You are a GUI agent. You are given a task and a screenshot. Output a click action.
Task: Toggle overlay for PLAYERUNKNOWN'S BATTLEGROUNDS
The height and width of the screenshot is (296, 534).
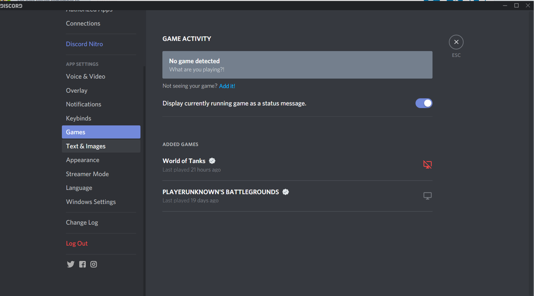tap(427, 196)
